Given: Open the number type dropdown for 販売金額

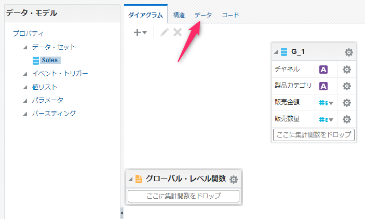Looking at the screenshot, I should click(x=326, y=103).
